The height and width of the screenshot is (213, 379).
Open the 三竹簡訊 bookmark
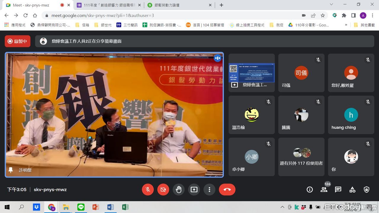point(127,25)
